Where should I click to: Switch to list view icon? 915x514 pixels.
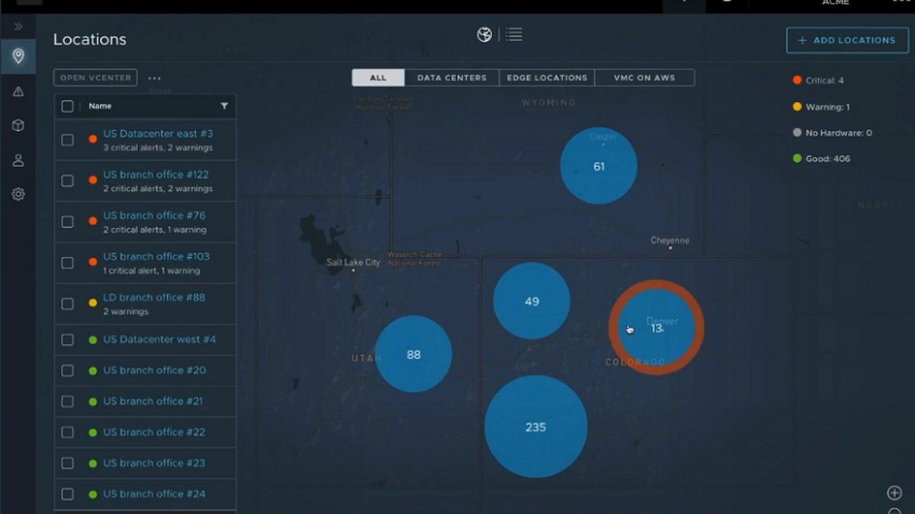coord(513,34)
